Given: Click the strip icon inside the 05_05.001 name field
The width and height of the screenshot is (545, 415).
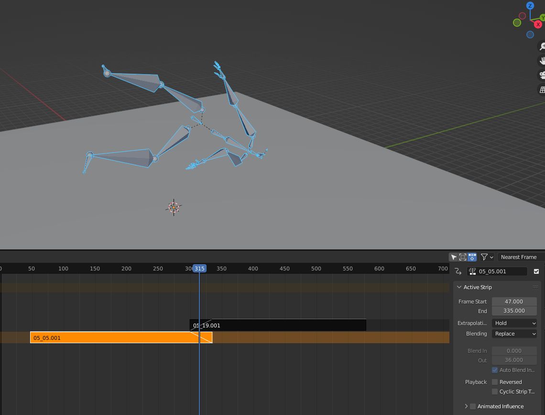Looking at the screenshot, I should (472, 271).
